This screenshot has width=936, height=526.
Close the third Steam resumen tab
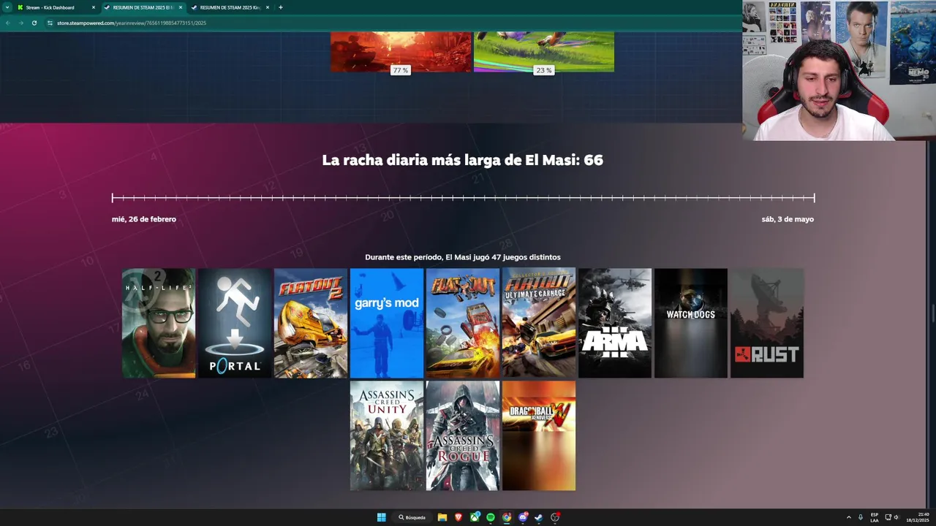click(x=268, y=7)
